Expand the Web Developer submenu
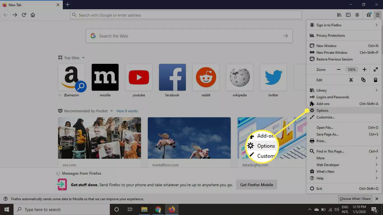This screenshot has width=383, height=215. pos(328,165)
